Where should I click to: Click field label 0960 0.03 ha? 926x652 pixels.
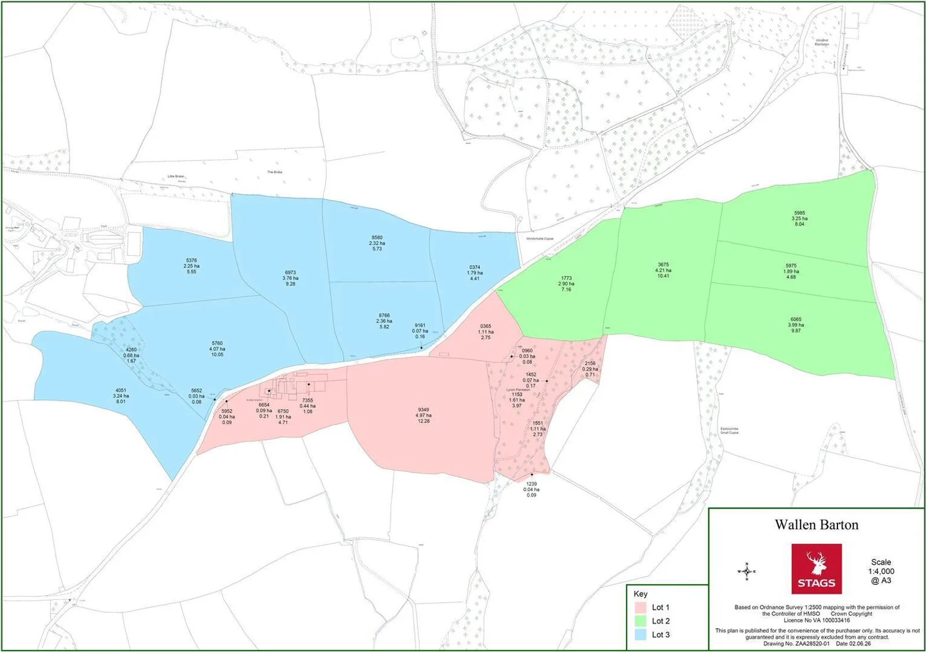(x=527, y=356)
